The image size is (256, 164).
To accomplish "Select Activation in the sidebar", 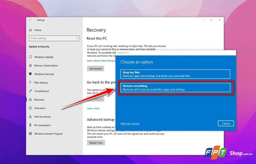I will (x=40, y=108).
